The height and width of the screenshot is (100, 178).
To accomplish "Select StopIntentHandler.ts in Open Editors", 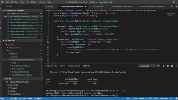I will pos(23,31).
